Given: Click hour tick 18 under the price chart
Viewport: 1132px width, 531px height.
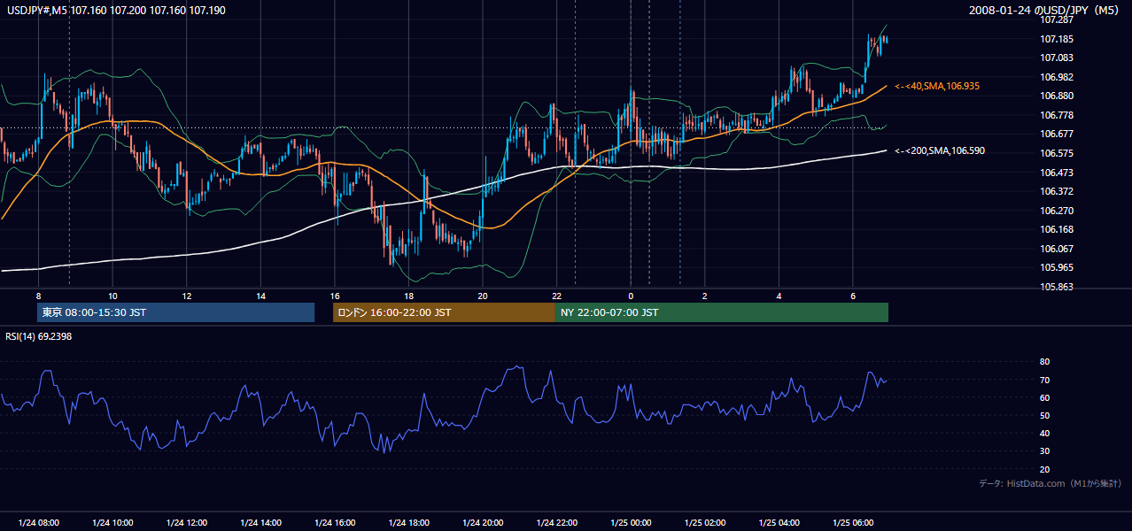Looking at the screenshot, I should (408, 296).
